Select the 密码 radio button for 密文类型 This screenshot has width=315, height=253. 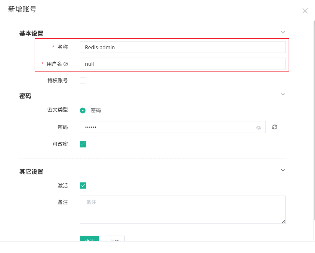pos(83,110)
